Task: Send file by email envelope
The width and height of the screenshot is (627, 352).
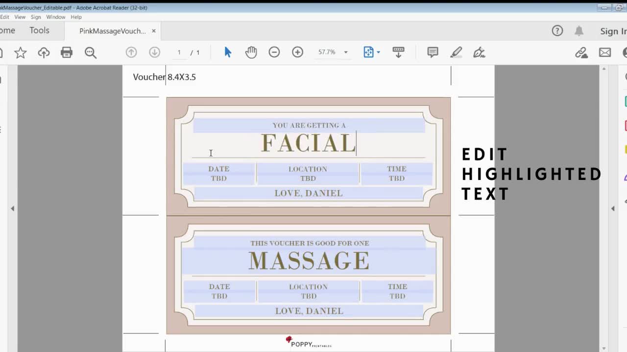Action: coord(605,52)
